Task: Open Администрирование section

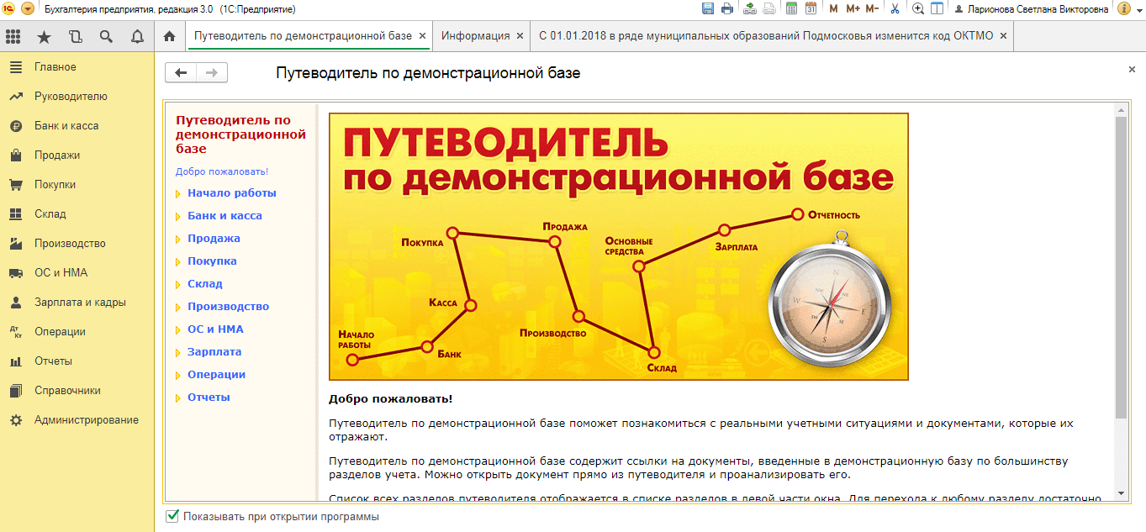Action: (87, 420)
